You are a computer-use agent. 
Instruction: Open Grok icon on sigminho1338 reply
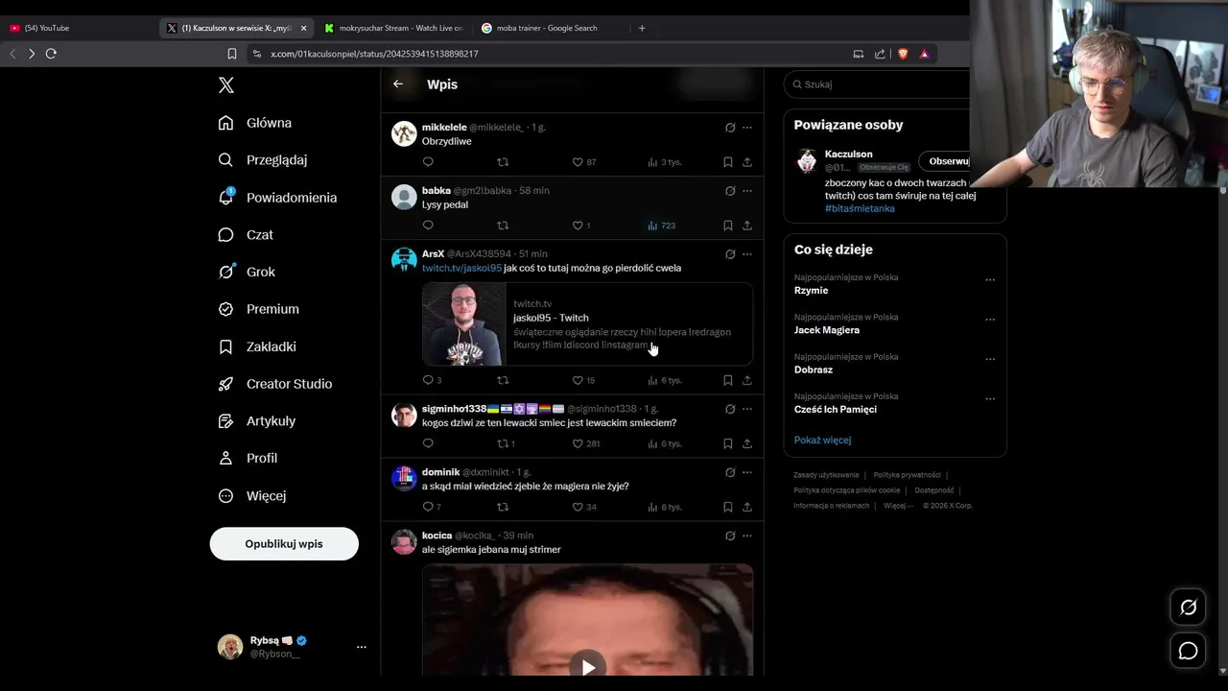coord(730,409)
